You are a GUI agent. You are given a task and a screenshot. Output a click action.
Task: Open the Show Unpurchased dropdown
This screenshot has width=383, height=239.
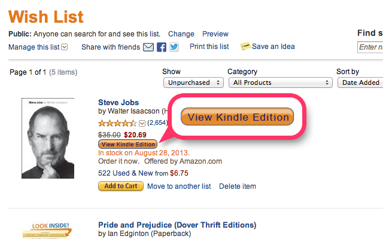tap(193, 82)
